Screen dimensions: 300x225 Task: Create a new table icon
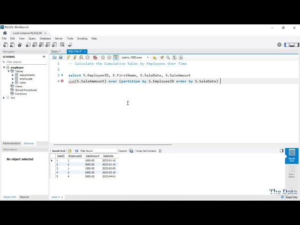(x=35, y=45)
